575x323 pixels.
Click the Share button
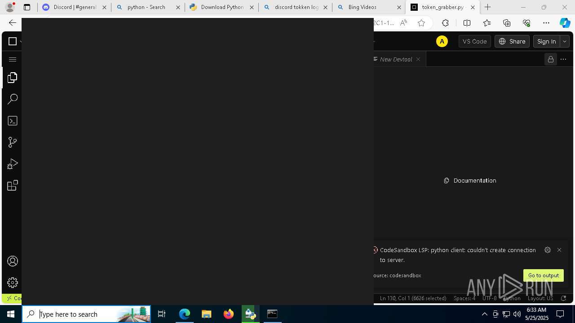click(512, 41)
